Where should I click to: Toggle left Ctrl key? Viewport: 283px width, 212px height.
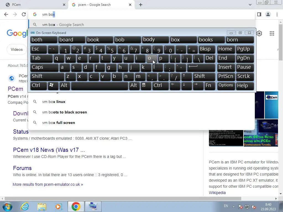(x=39, y=86)
